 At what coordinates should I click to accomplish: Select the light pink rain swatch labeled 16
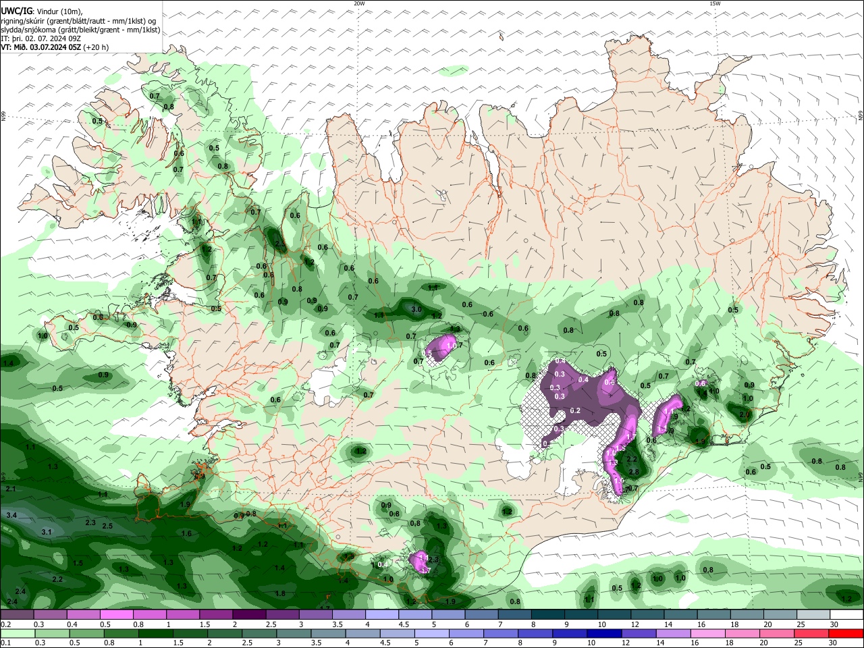(x=708, y=634)
